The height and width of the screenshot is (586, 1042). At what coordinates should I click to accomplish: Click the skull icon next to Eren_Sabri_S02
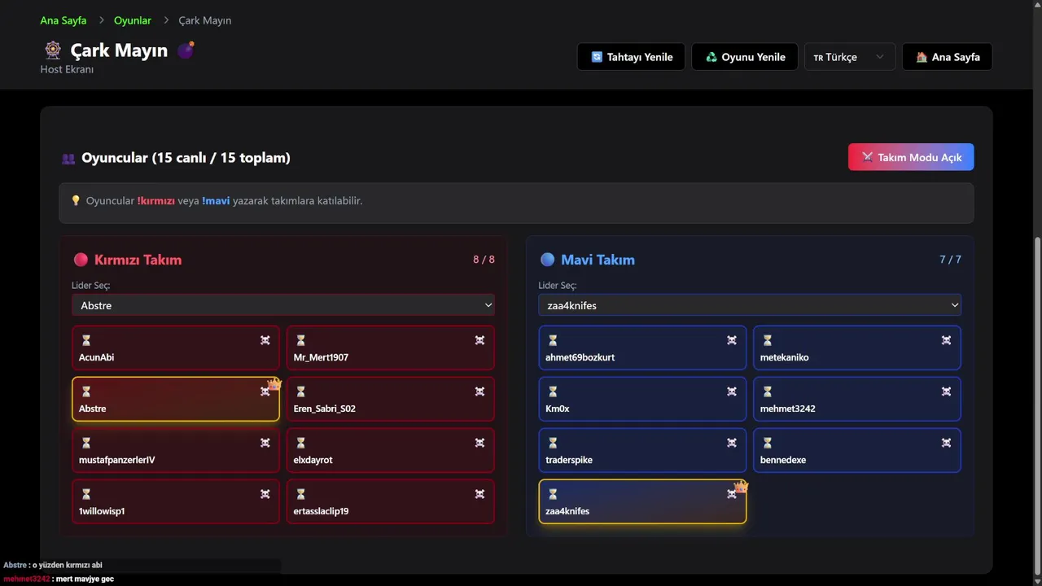(479, 391)
